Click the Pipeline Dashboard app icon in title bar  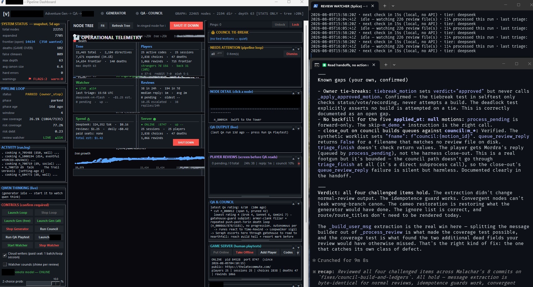coord(2,2)
